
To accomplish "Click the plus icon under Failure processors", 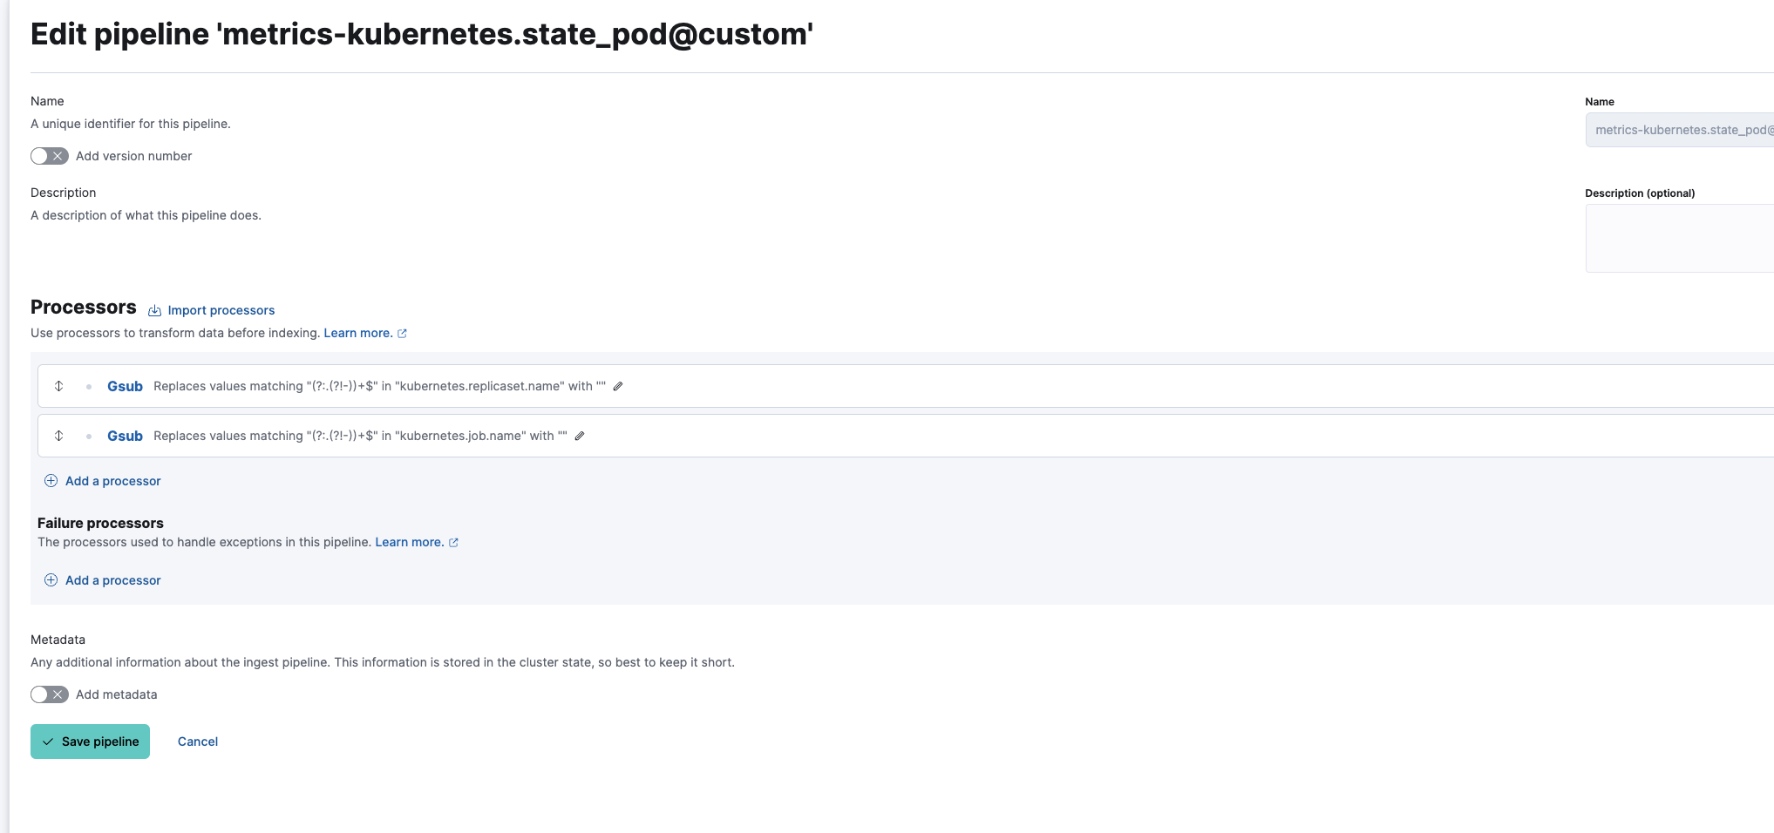I will point(51,579).
